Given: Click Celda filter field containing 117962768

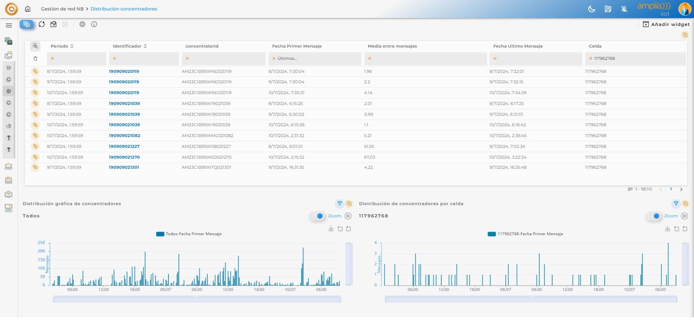Looking at the screenshot, I should tap(635, 58).
